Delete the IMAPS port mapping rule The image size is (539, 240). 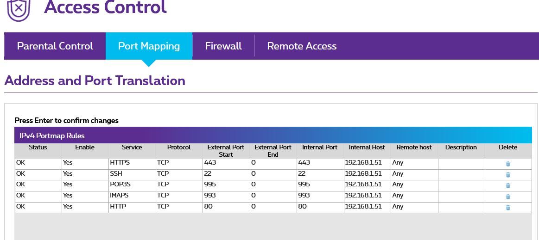pos(508,197)
